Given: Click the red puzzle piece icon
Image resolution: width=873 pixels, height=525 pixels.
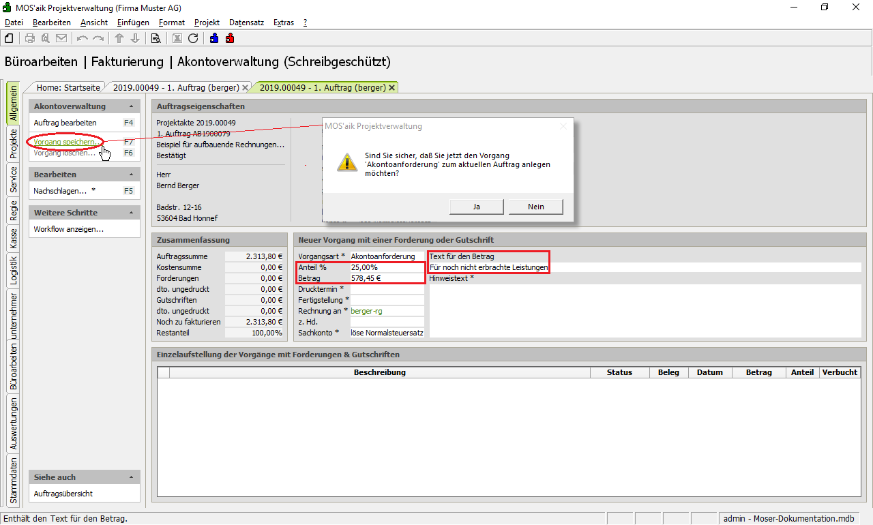Looking at the screenshot, I should click(x=230, y=38).
